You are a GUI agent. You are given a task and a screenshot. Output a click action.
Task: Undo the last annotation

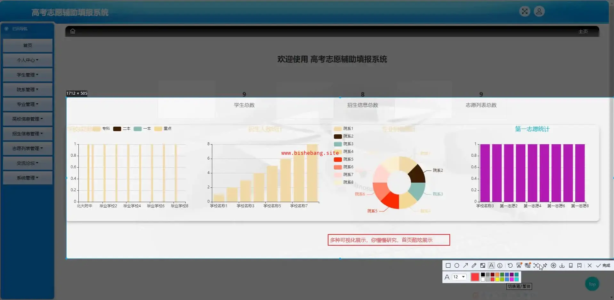tap(510, 265)
